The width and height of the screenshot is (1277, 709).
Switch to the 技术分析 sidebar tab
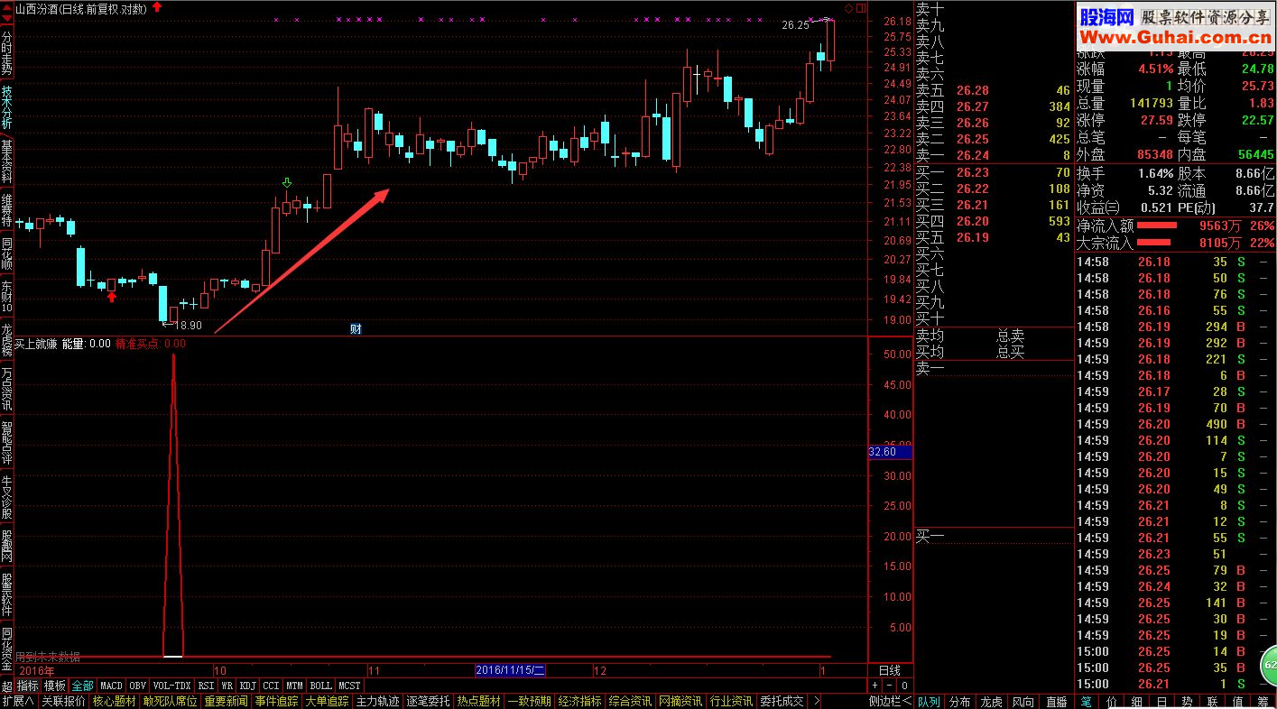(7, 108)
